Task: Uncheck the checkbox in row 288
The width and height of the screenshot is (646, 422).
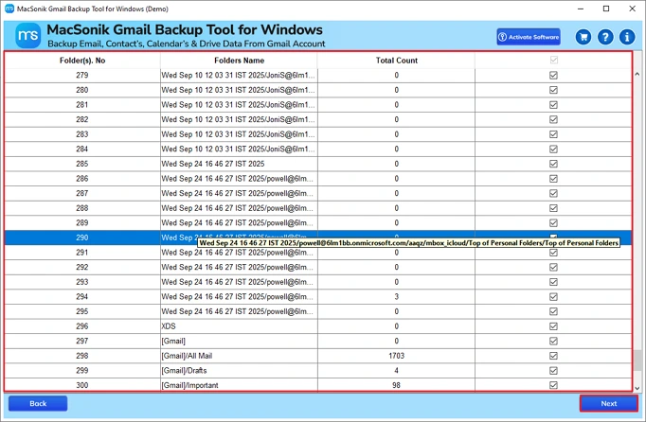Action: click(553, 208)
